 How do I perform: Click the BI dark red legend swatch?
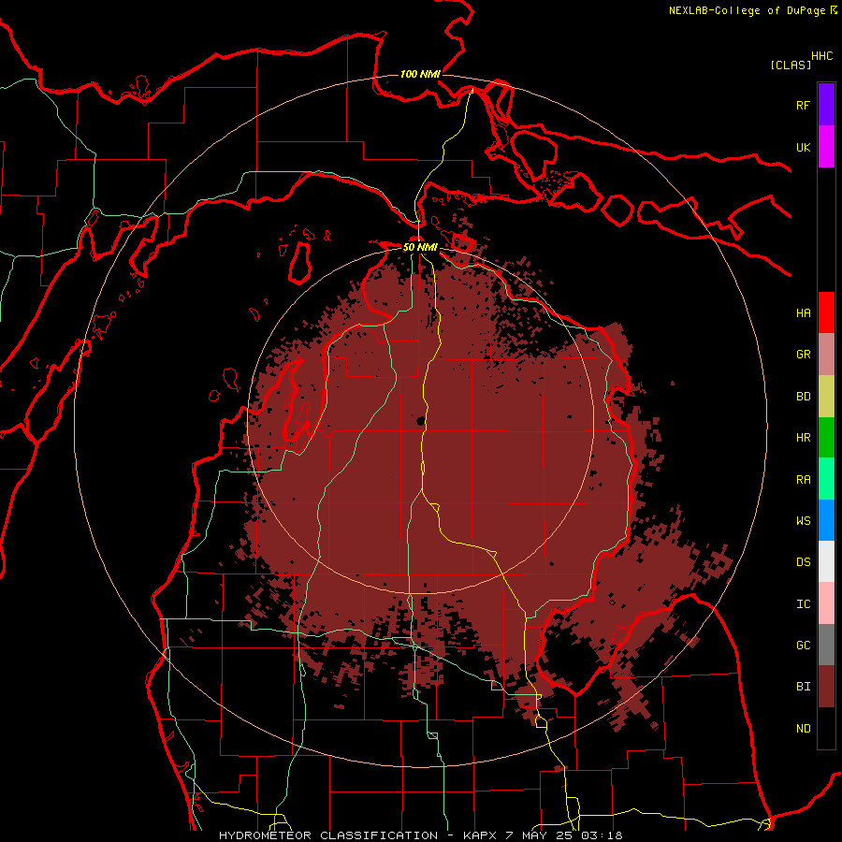click(x=826, y=687)
